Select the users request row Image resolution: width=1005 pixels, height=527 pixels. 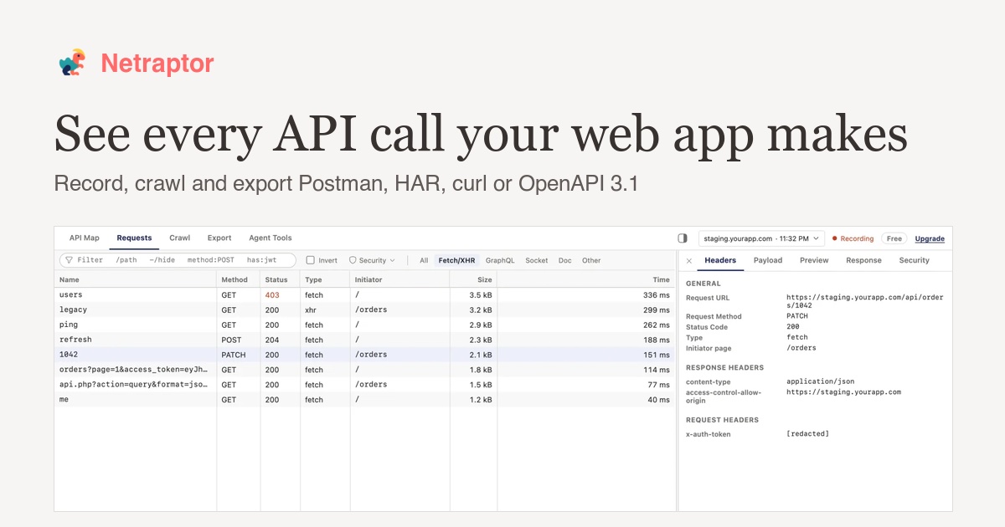365,295
